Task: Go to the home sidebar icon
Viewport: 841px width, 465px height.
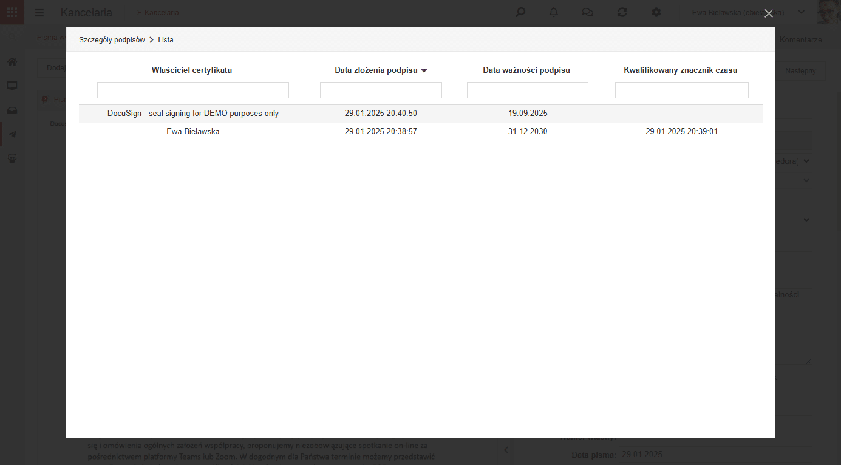Action: [12, 61]
